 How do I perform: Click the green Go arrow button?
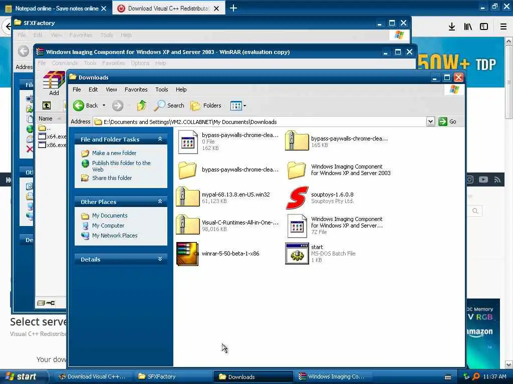pos(443,121)
